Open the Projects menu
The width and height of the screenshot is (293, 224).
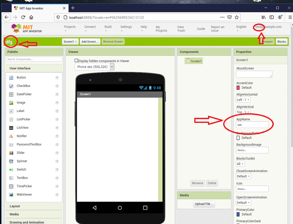pos(70,27)
